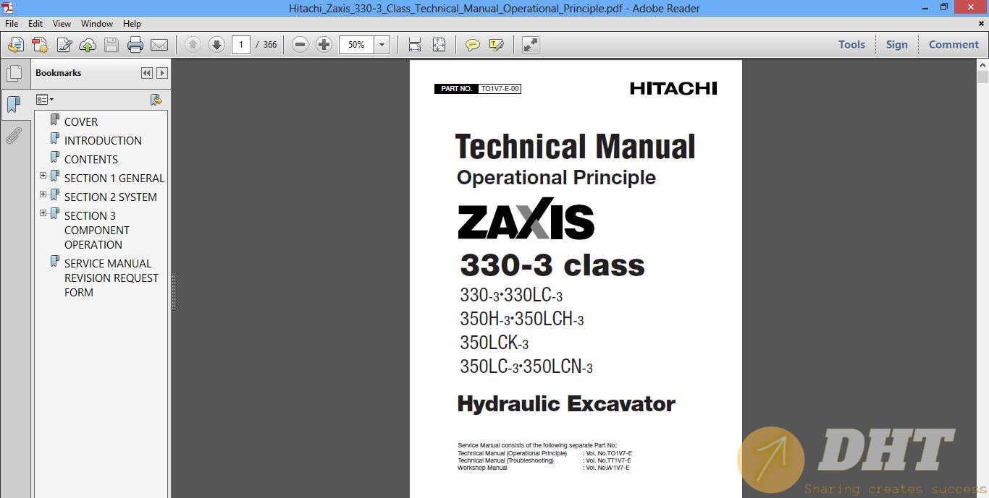Click the Create PDF online toolbar icon
This screenshot has width=989, height=498.
tap(16, 45)
